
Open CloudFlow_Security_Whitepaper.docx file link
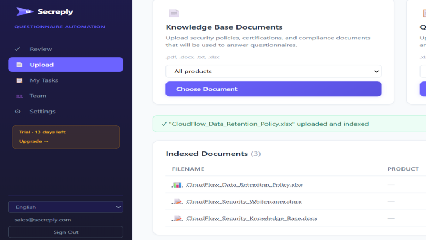click(244, 202)
